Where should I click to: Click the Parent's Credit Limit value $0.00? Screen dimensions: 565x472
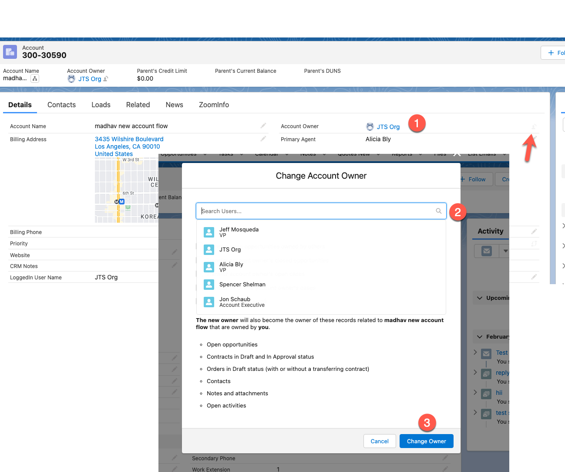tap(145, 78)
